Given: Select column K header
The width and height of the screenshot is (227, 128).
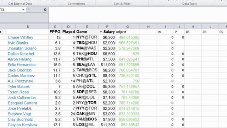Looking at the screenshot, I should pos(193,27).
